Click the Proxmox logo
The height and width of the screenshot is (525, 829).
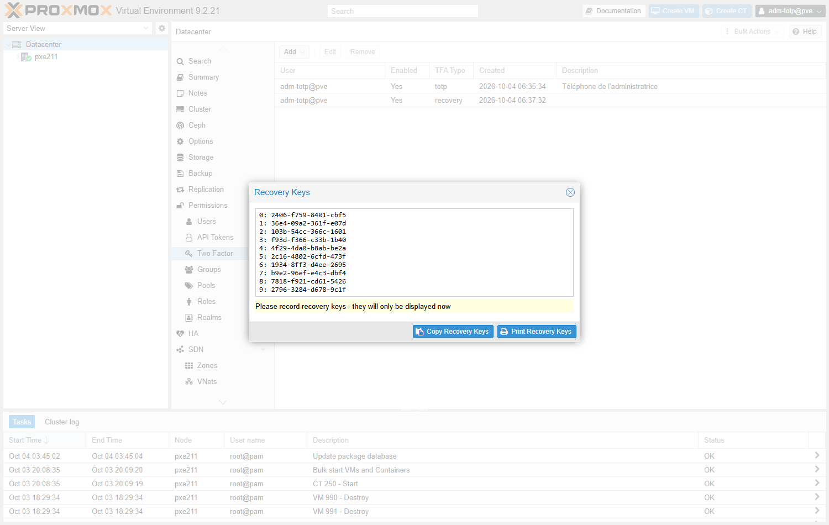click(x=58, y=11)
